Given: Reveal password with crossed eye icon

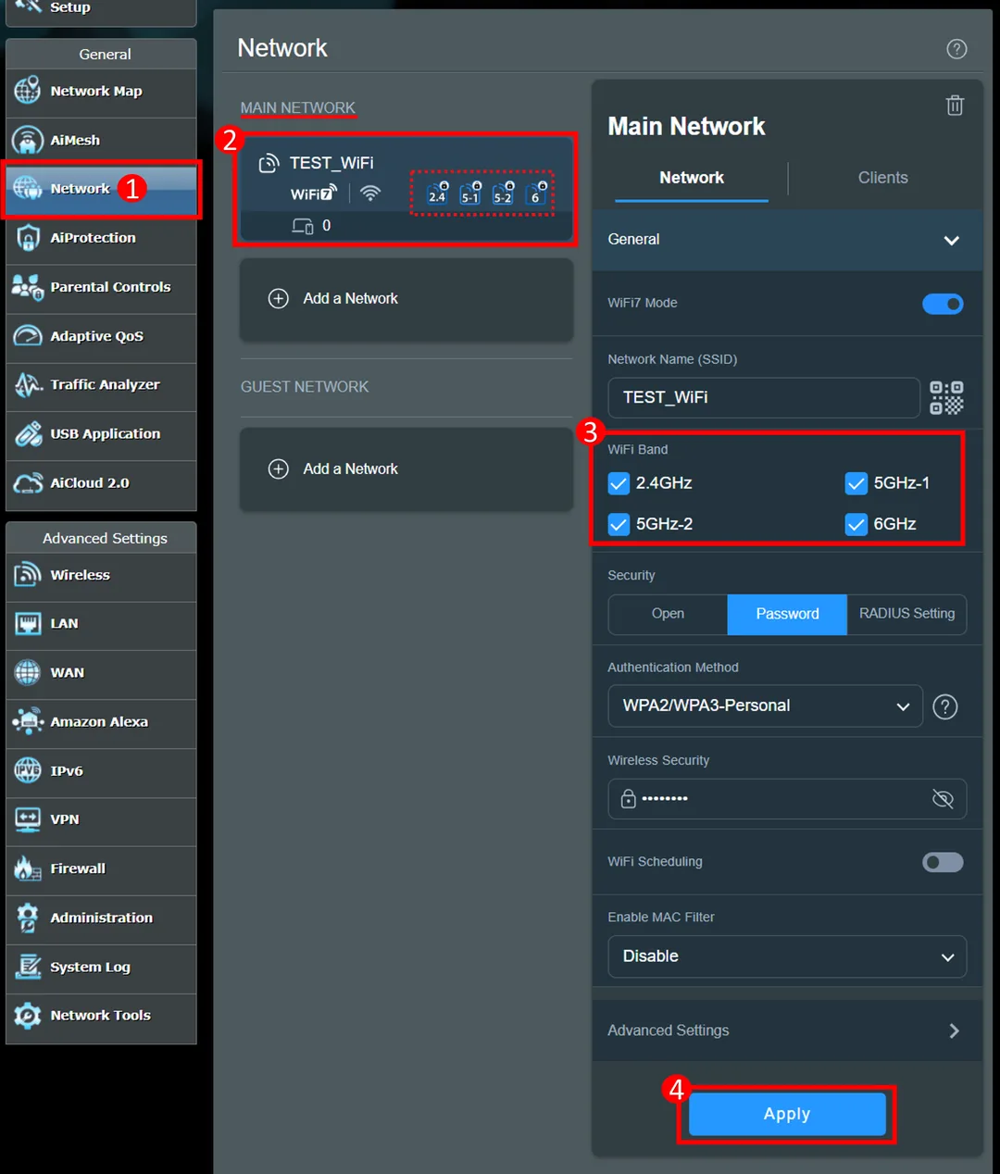Looking at the screenshot, I should 943,799.
